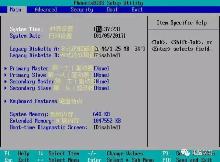Expand the Primary Master submenu
Screen dimensions: 220x162
click(29, 69)
